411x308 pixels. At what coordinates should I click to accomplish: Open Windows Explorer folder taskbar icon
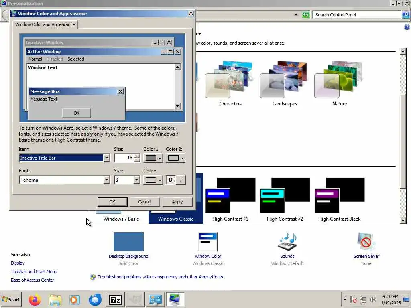[x=55, y=299]
